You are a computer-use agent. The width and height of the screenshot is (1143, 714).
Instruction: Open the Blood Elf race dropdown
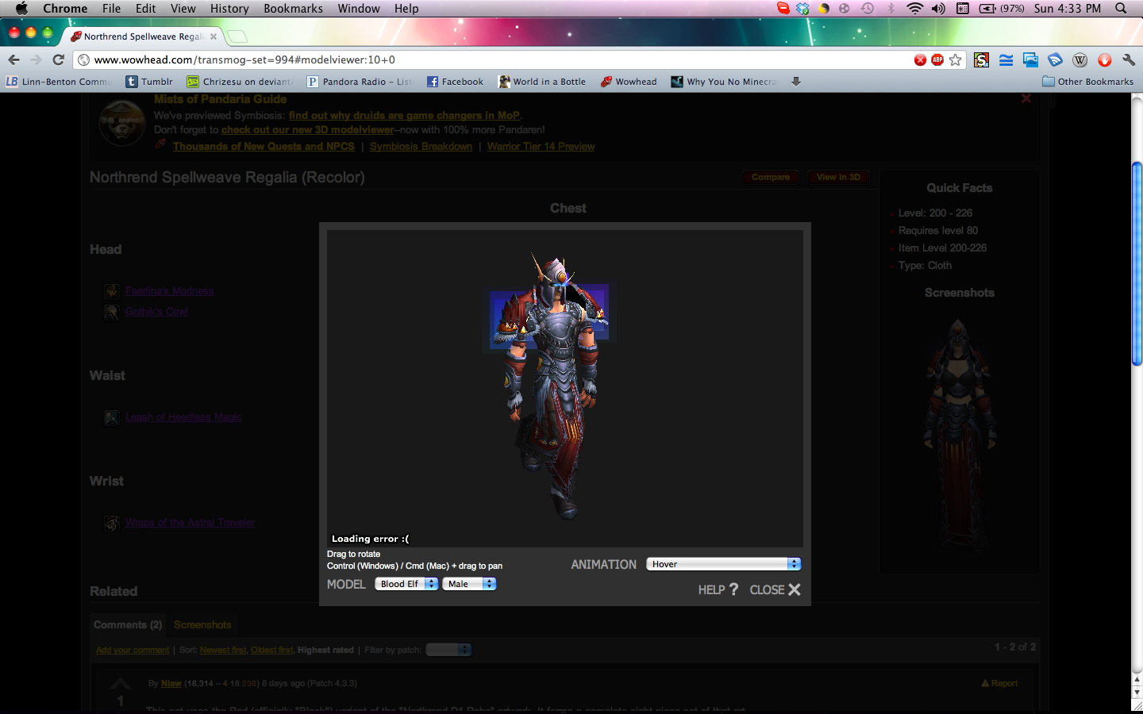point(406,583)
